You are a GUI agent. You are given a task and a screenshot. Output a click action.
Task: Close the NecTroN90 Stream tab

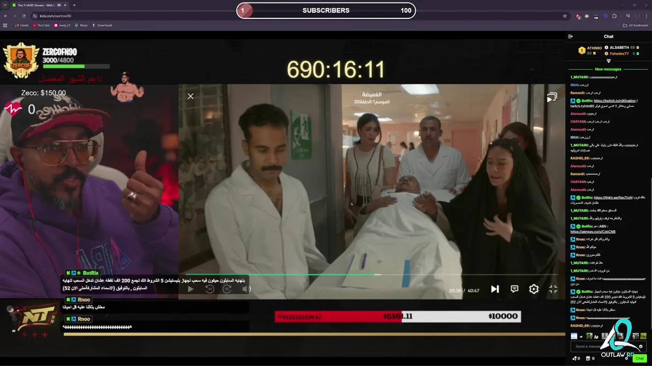tap(66, 5)
